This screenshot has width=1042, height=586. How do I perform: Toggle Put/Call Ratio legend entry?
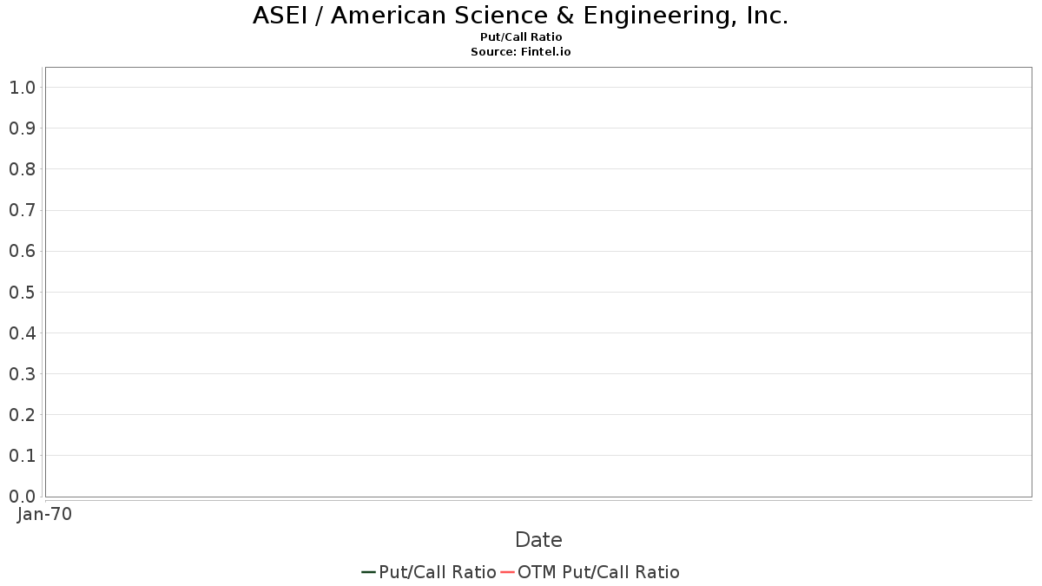(x=429, y=572)
